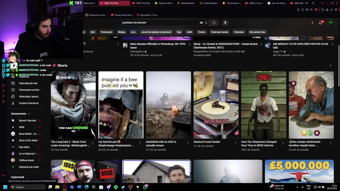This screenshot has height=191, width=340.
Task: Open the account avatar menu
Action: pyautogui.click(x=331, y=23)
